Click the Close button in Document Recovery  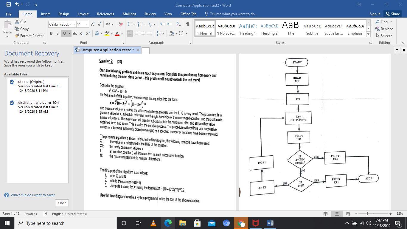coord(62,203)
